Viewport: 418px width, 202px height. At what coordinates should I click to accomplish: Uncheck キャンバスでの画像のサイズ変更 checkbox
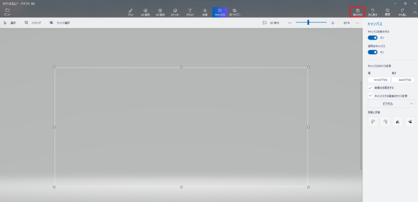coord(370,95)
